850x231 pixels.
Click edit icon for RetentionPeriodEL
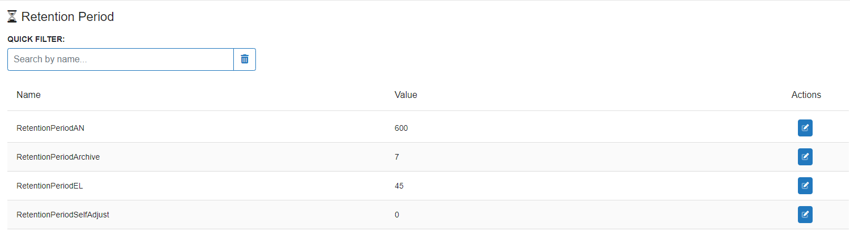(805, 186)
